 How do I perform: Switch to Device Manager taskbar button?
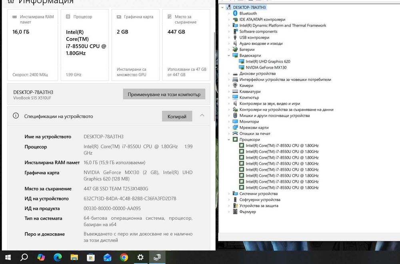tap(157, 257)
